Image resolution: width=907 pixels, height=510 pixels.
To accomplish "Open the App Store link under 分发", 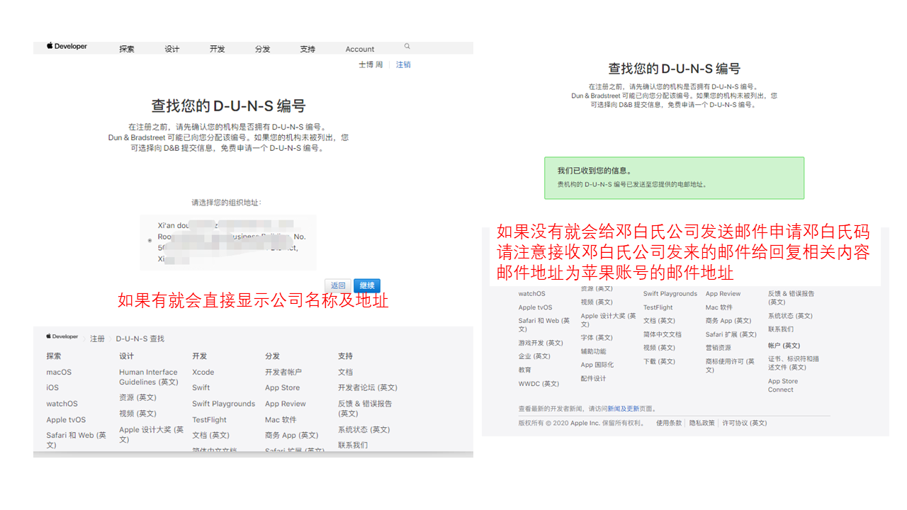I will [282, 387].
